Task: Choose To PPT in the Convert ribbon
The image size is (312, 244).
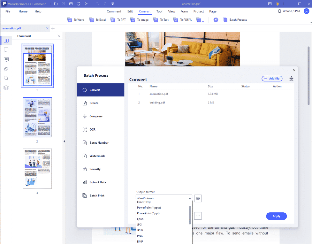Action: click(118, 20)
